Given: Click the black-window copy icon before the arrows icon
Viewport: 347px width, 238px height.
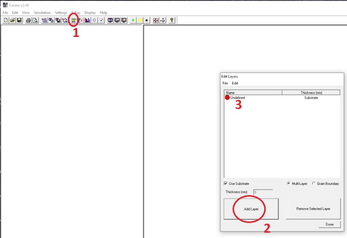Looking at the screenshot, I should (x=58, y=20).
